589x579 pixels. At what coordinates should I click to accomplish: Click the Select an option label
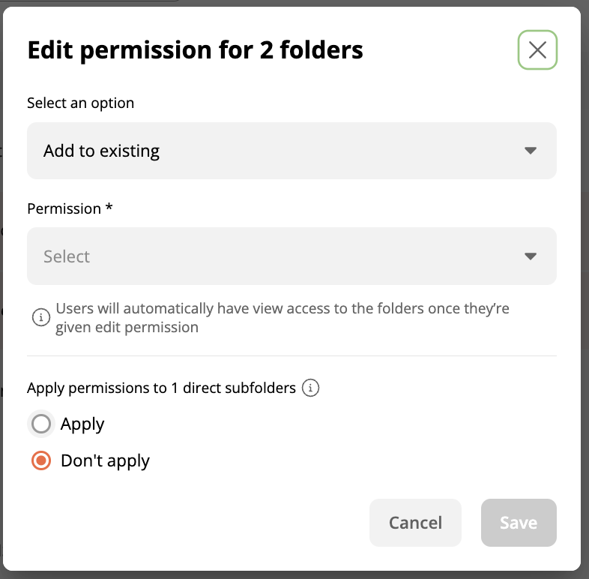pyautogui.click(x=80, y=103)
